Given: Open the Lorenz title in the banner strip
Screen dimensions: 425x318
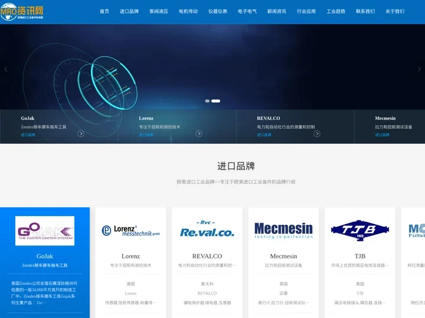Looking at the screenshot, I should tap(146, 118).
